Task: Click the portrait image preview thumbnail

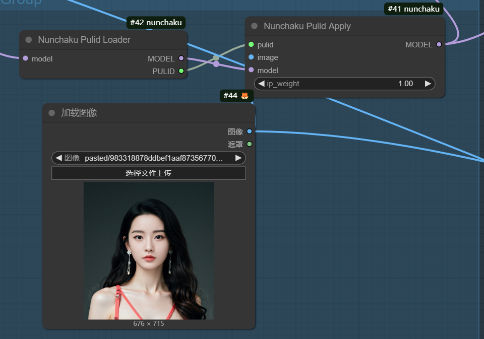Action: click(148, 250)
